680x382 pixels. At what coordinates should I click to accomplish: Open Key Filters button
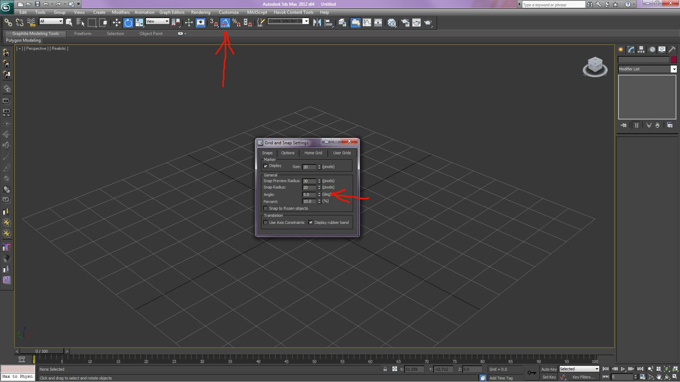583,377
